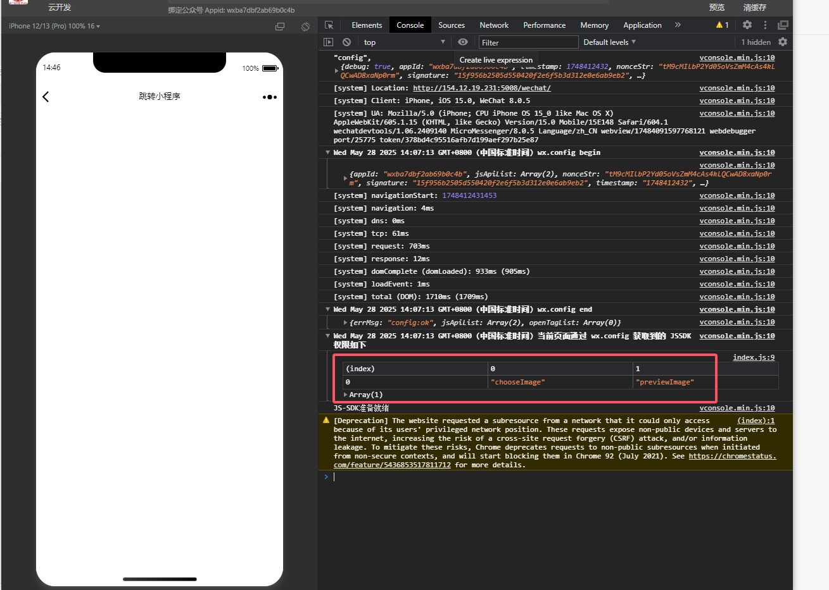Open the DevTools three-dot customize menu
Image resolution: width=829 pixels, height=590 pixels.
click(x=765, y=25)
